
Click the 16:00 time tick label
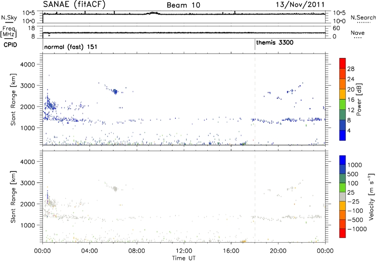pyautogui.click(x=231, y=251)
